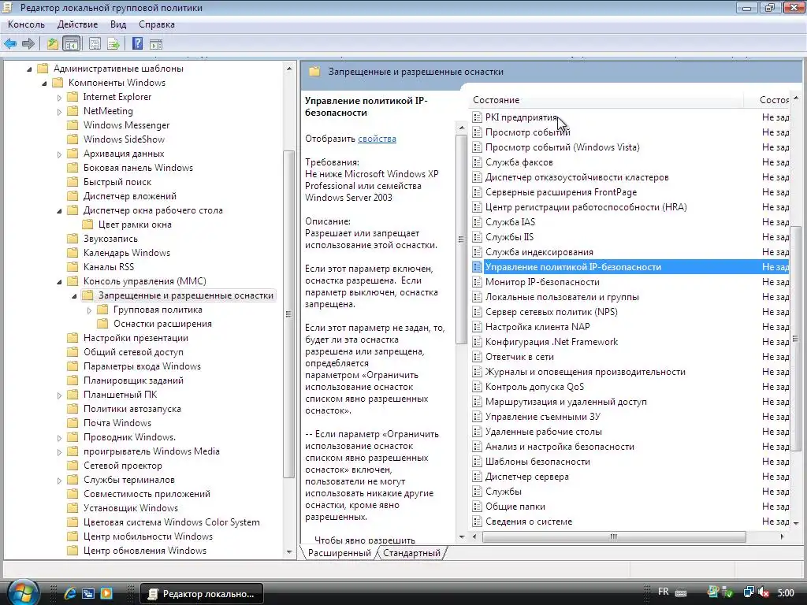This screenshot has width=807, height=605.
Task: Click policy icon next to Общие папки
Action: (x=477, y=507)
